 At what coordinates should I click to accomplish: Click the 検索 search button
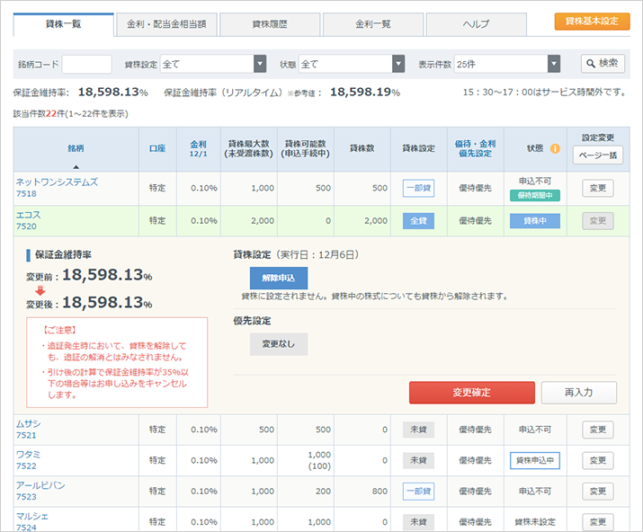[603, 64]
